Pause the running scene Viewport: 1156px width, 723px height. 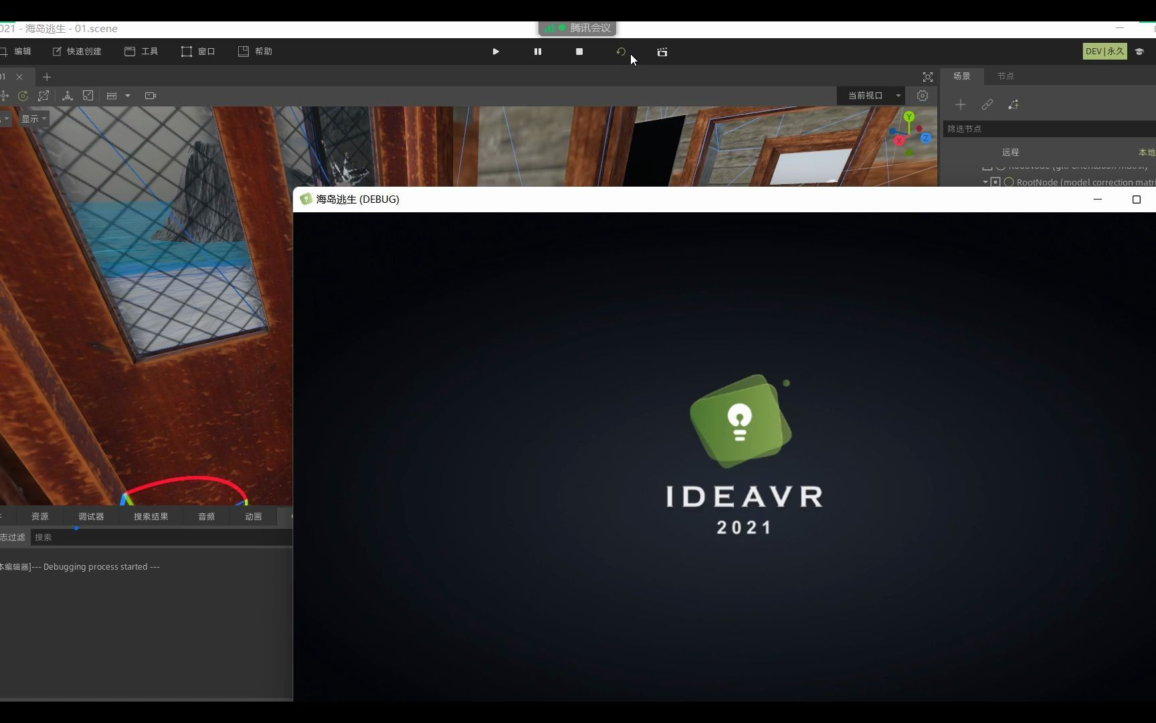click(x=538, y=52)
